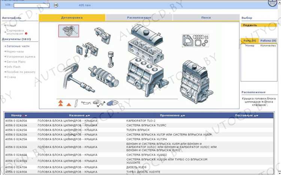
Task: Open the Поиск tab
Action: click(x=206, y=18)
